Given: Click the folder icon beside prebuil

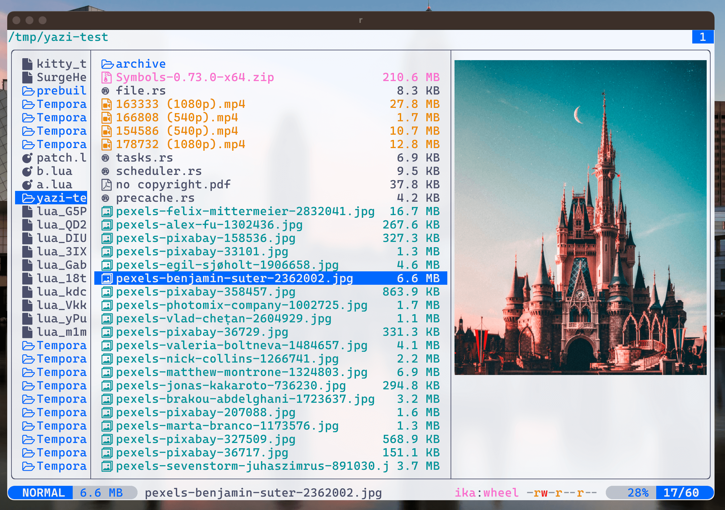Looking at the screenshot, I should tap(28, 91).
